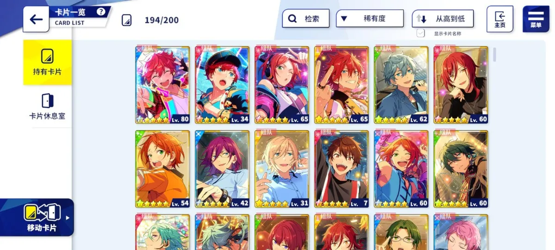
Task: Expand the small arrow beside 移动卡片
Action: tap(68, 218)
